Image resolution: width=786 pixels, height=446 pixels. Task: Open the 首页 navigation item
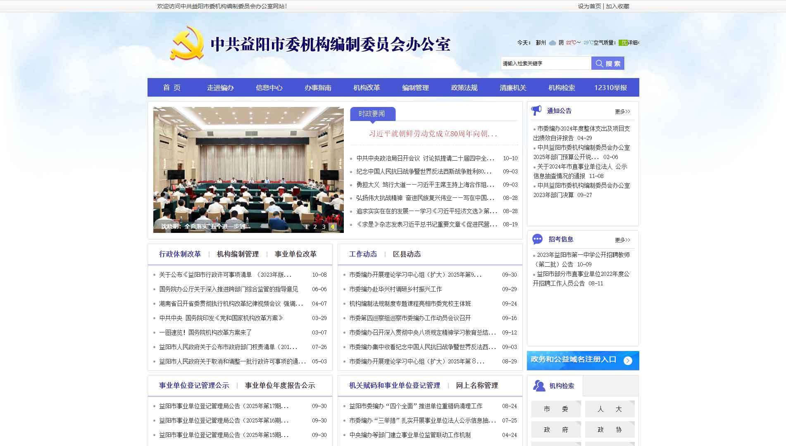point(172,88)
